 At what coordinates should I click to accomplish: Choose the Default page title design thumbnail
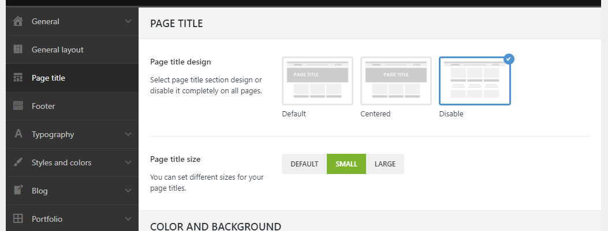[318, 81]
